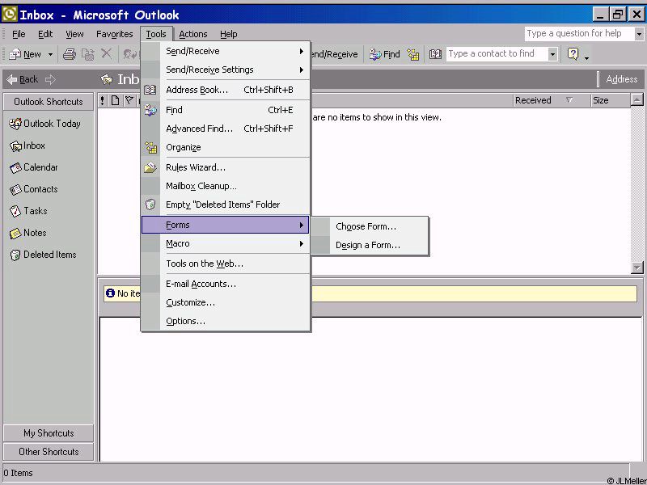The width and height of the screenshot is (647, 485).
Task: Open Options from the Tools menu
Action: 185,321
